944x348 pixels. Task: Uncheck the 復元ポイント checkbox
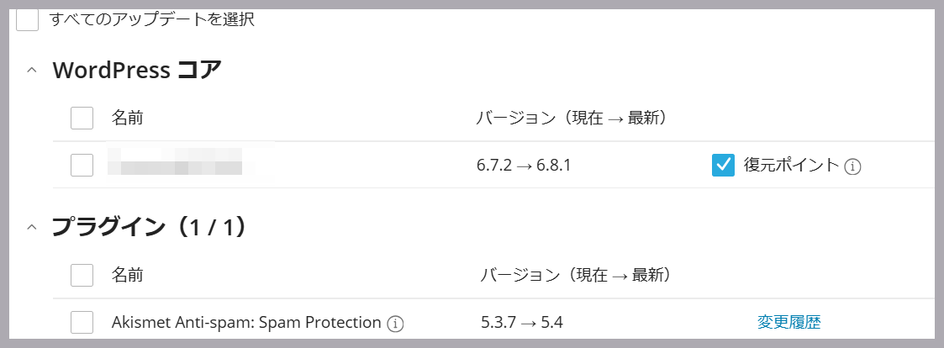[x=723, y=165]
